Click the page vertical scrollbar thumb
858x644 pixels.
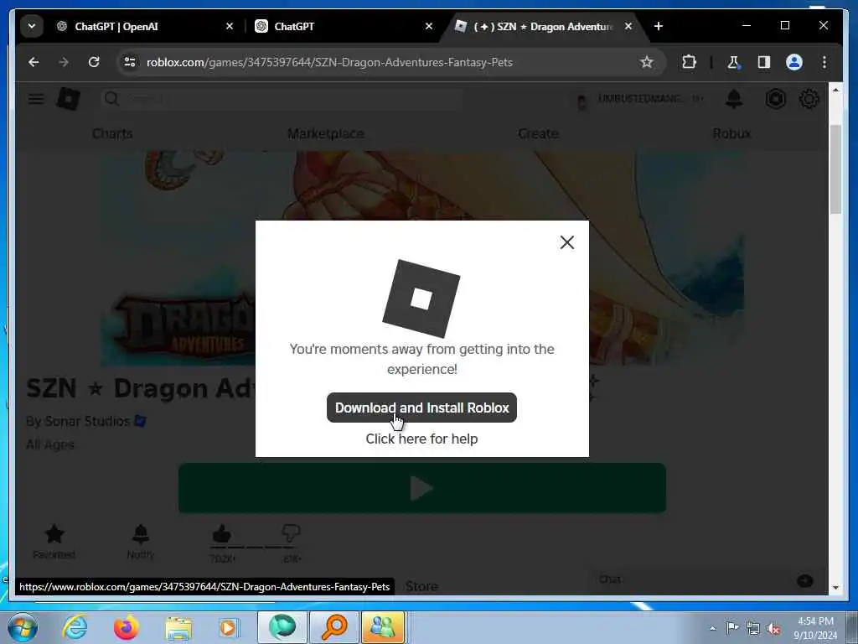[x=835, y=169]
